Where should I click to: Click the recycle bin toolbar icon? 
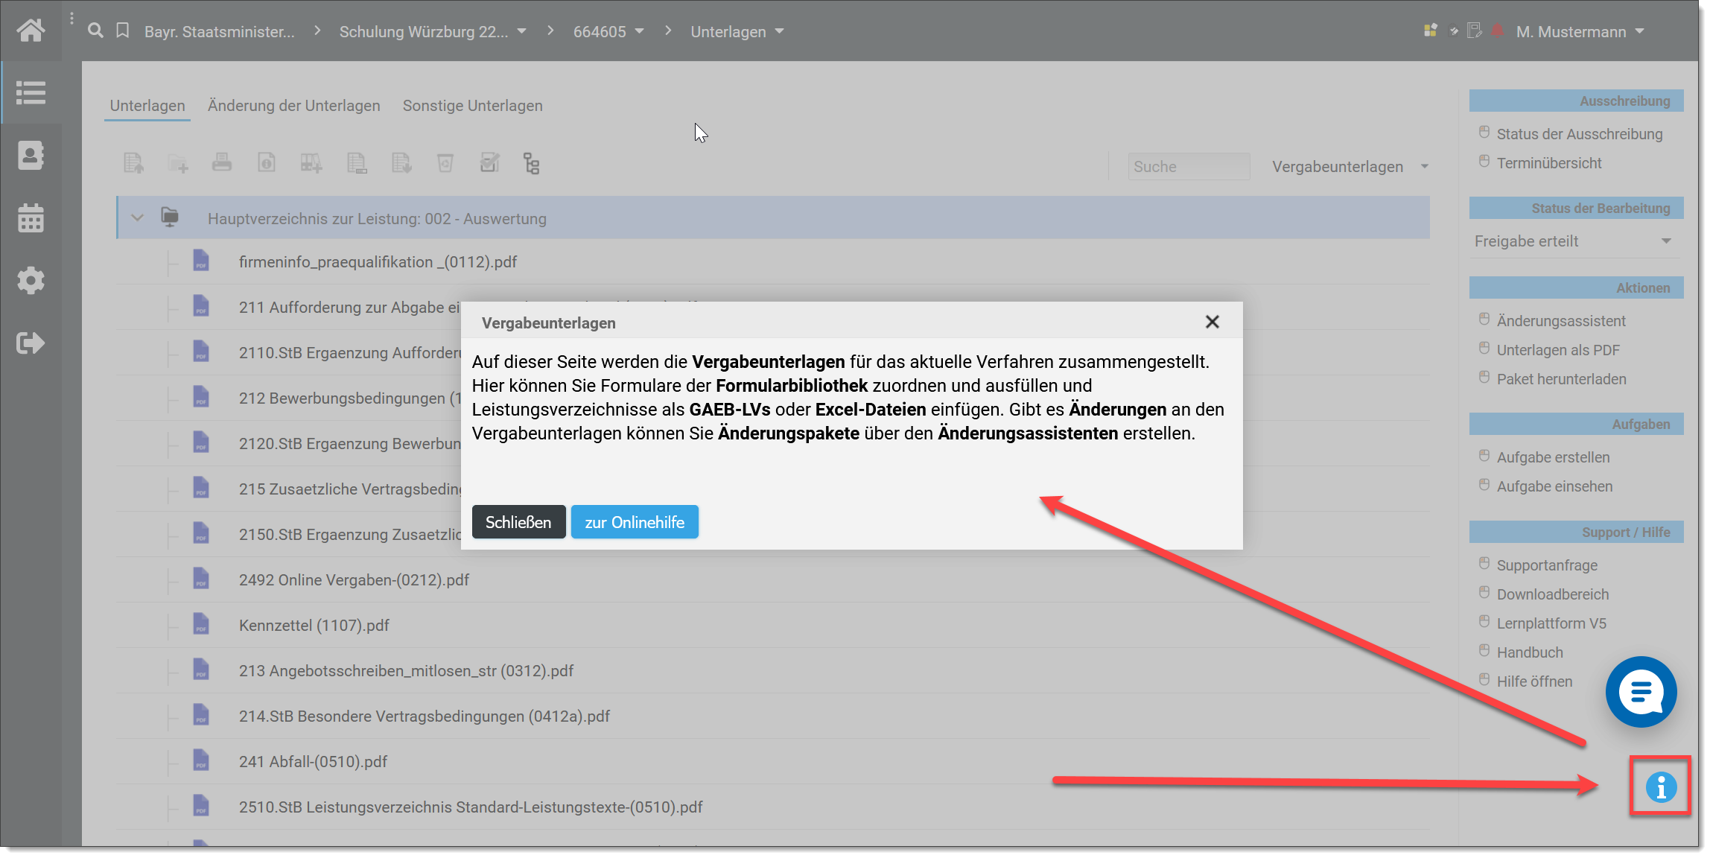click(x=445, y=163)
